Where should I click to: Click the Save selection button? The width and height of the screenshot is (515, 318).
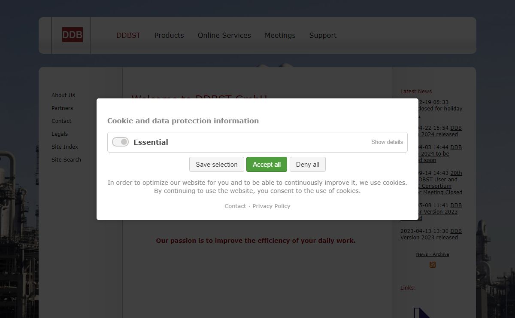click(217, 165)
